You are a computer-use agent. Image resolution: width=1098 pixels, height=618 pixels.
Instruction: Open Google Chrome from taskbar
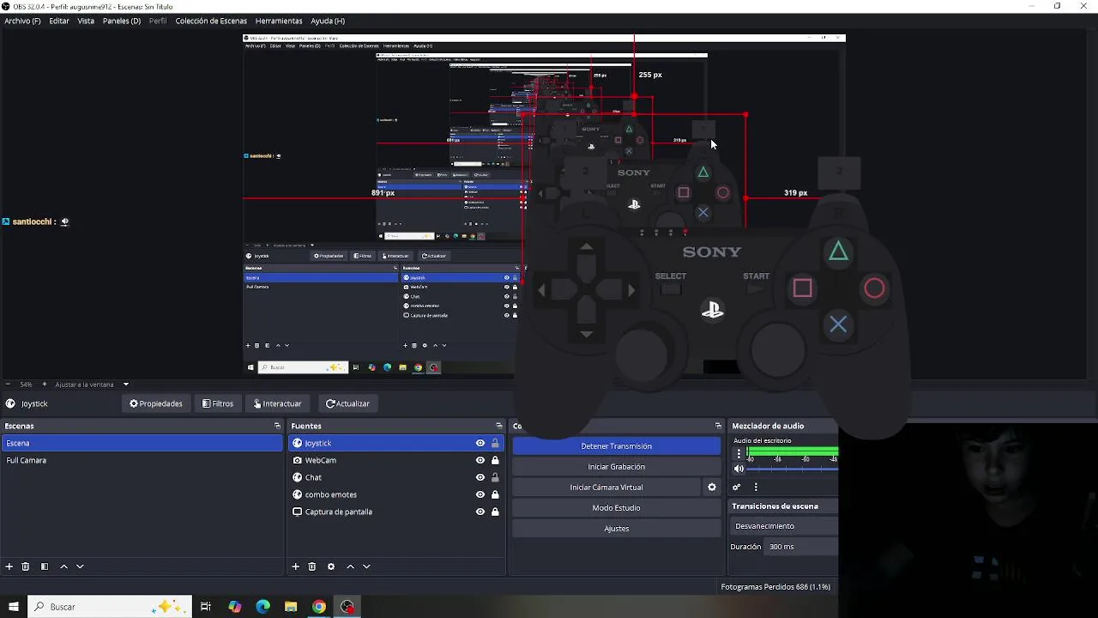319,607
